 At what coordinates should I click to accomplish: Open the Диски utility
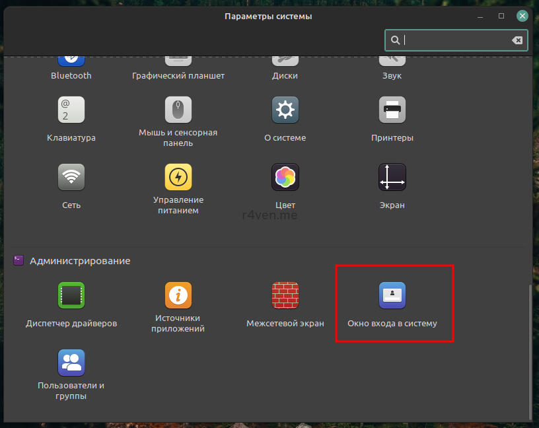tap(285, 69)
